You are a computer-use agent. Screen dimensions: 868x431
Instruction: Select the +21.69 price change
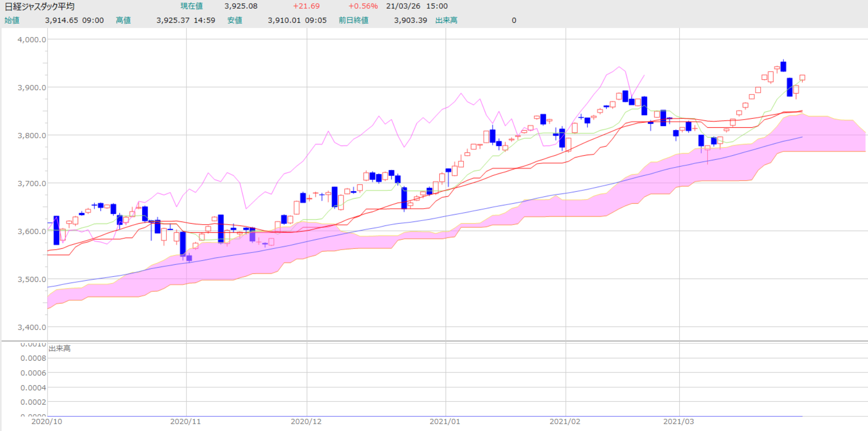(306, 6)
